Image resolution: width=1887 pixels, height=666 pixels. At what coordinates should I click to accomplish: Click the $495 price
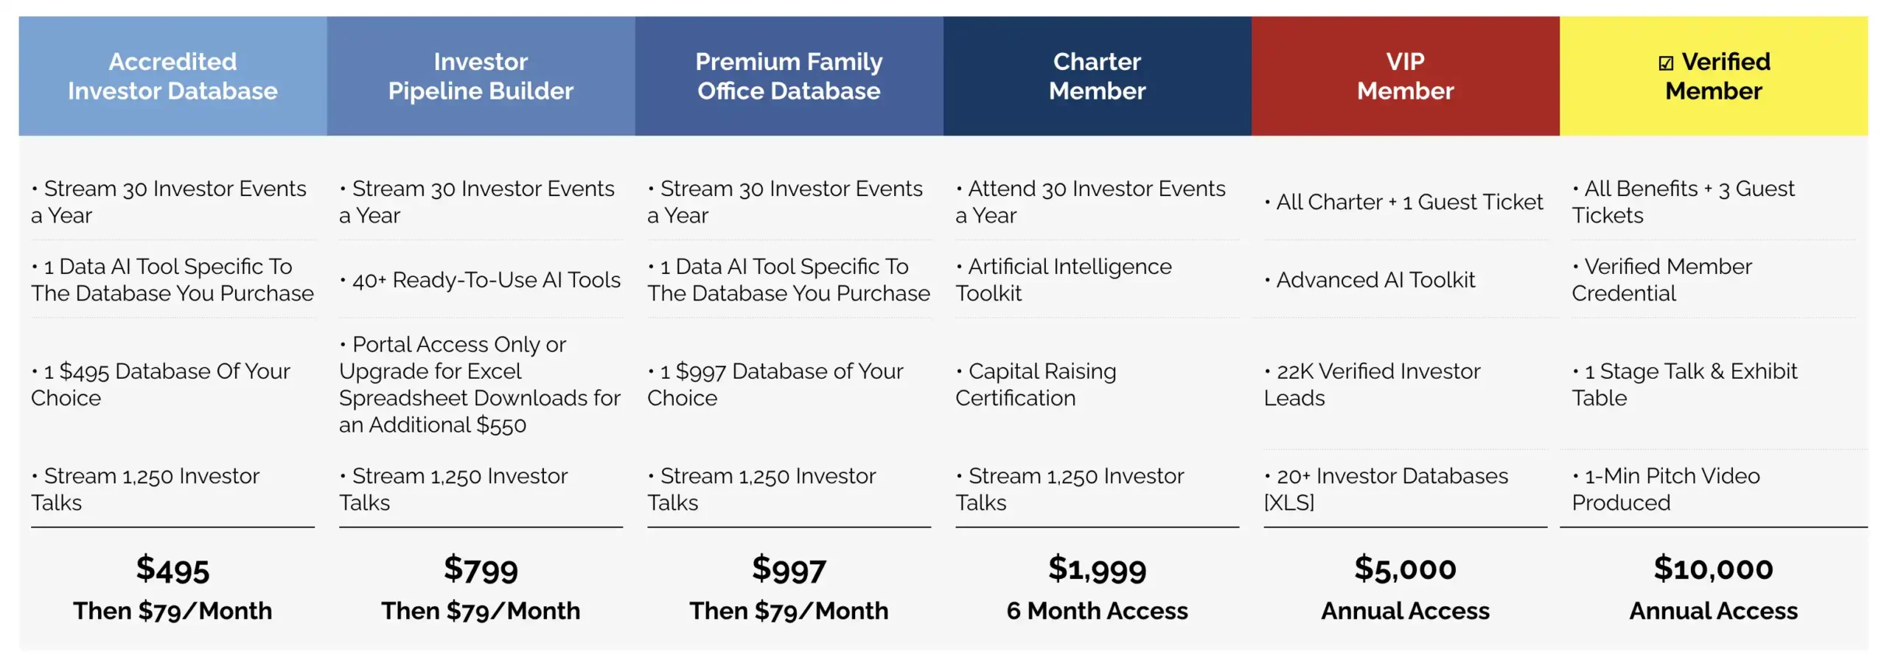pos(172,569)
